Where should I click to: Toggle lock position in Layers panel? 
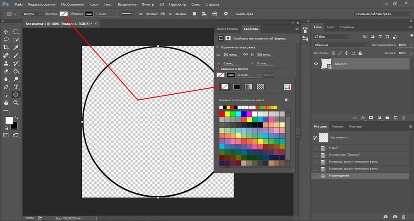(x=347, y=53)
